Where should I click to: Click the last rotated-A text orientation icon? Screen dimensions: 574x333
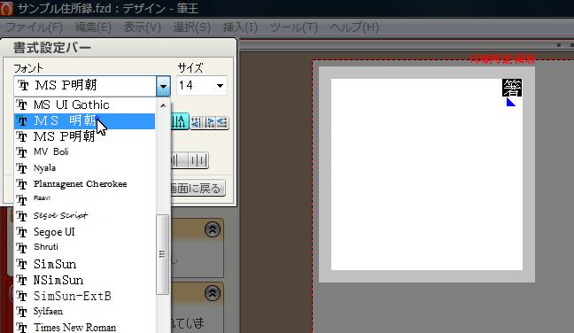(x=221, y=122)
